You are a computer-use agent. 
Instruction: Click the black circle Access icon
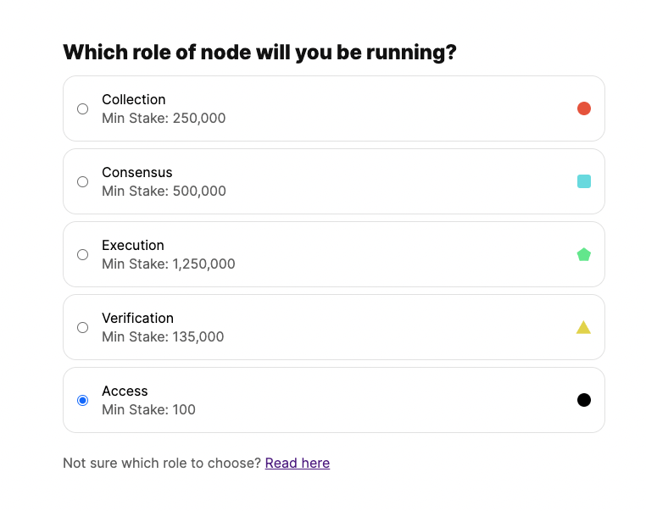(x=583, y=400)
